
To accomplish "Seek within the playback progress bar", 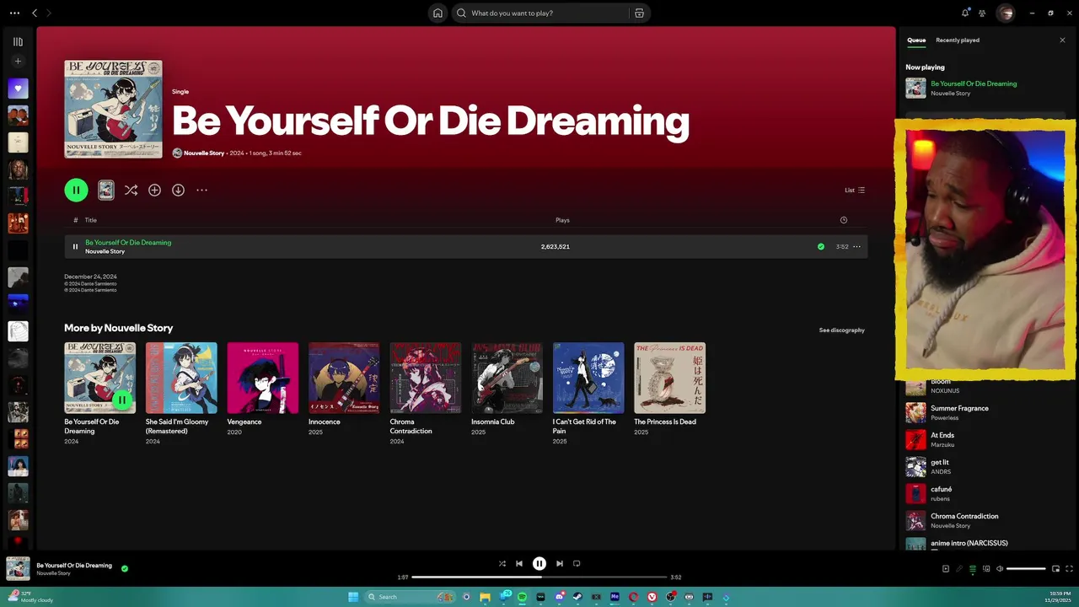I will (539, 577).
